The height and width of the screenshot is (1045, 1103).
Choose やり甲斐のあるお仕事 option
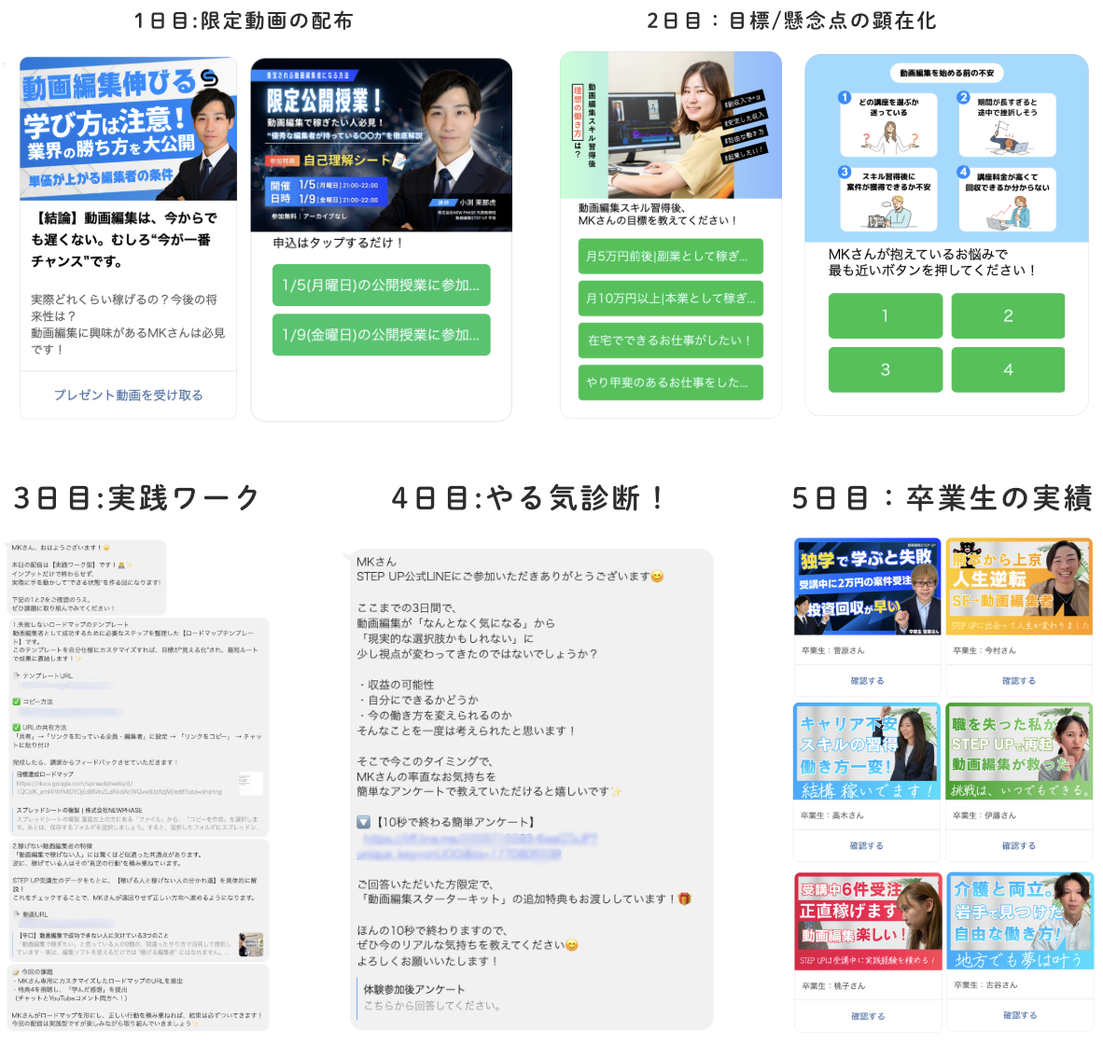point(670,383)
